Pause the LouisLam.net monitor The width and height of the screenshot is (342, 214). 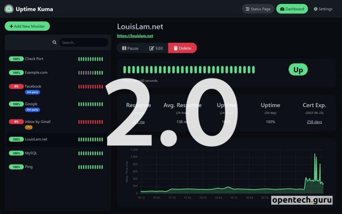pos(130,48)
